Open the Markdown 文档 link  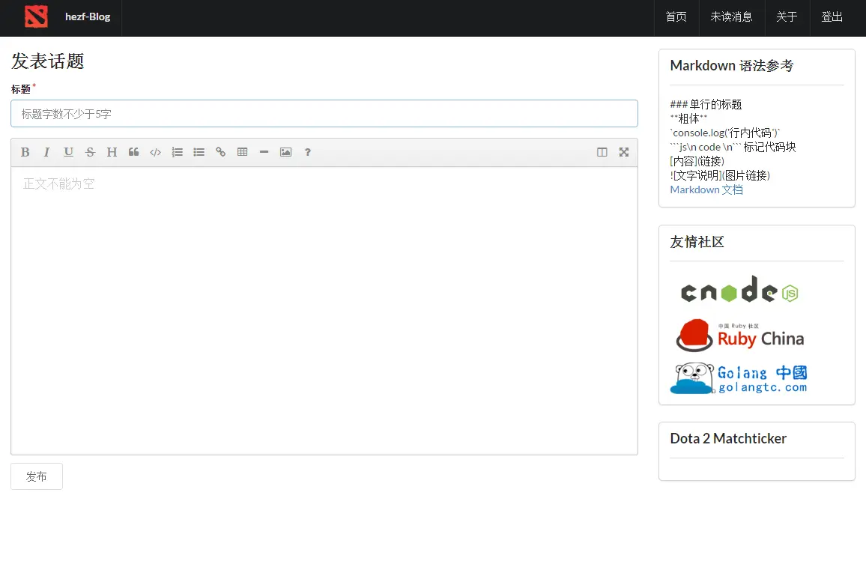706,189
